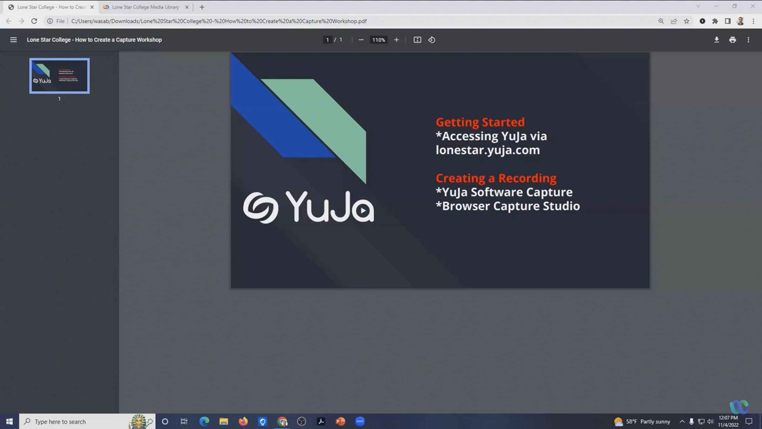Click the Fit to page icon
The width and height of the screenshot is (762, 429).
point(417,40)
